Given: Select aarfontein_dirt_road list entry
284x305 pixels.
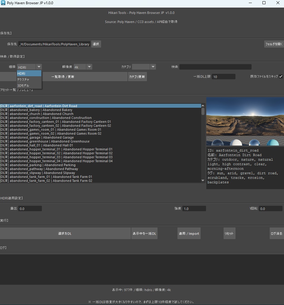Looking at the screenshot, I should click(x=100, y=106).
